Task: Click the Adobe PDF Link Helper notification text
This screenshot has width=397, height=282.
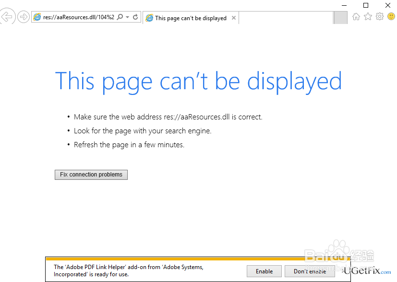Action: 129,270
